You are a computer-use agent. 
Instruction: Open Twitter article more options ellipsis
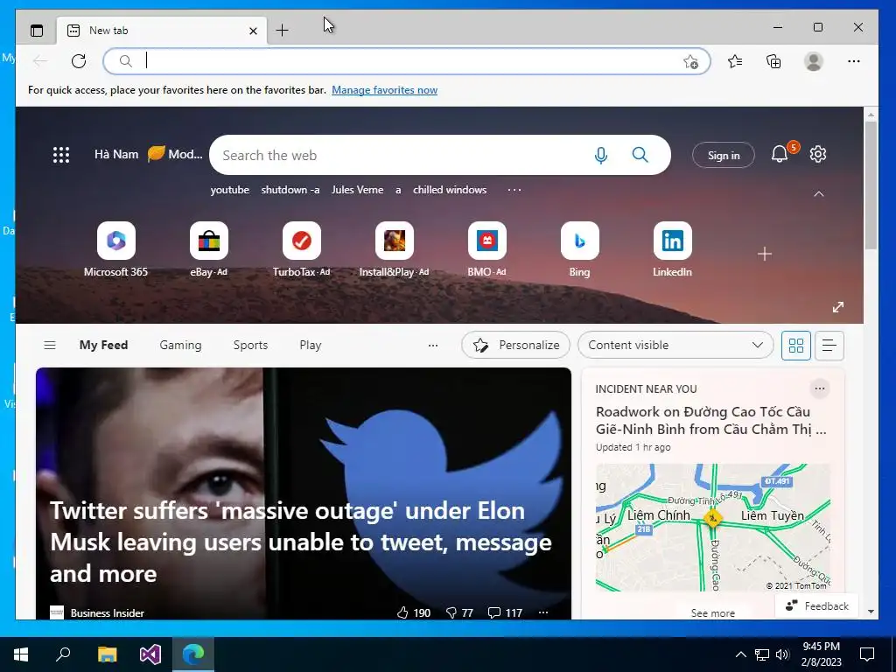(543, 612)
